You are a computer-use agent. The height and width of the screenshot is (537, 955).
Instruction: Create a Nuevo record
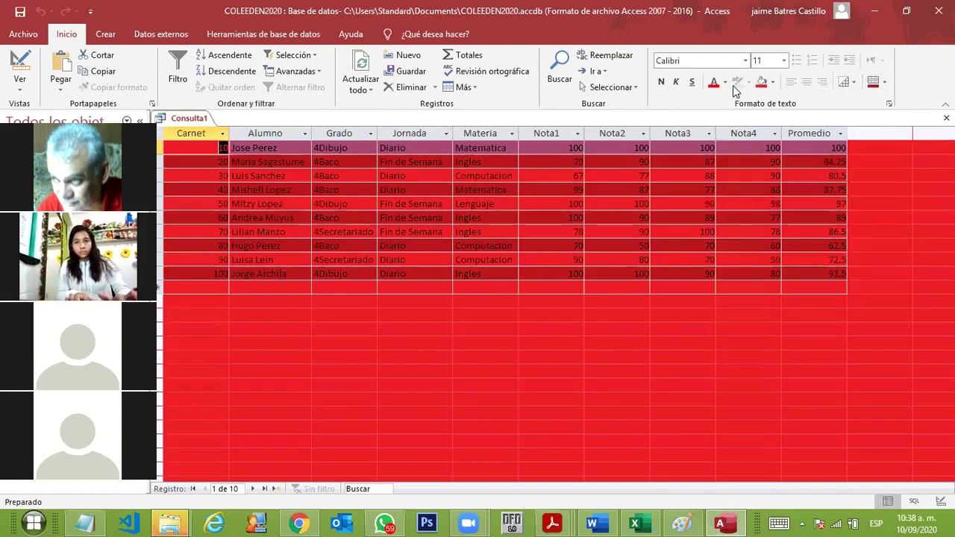point(402,55)
